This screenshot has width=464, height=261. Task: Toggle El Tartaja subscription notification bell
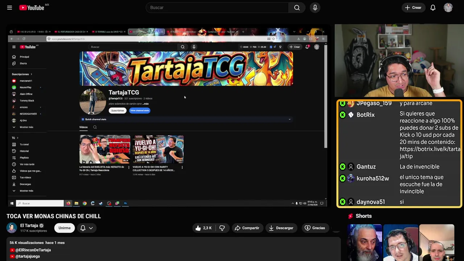pos(83,228)
